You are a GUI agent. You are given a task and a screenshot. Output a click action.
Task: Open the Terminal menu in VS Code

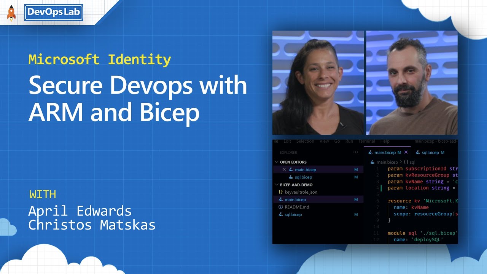(366, 141)
